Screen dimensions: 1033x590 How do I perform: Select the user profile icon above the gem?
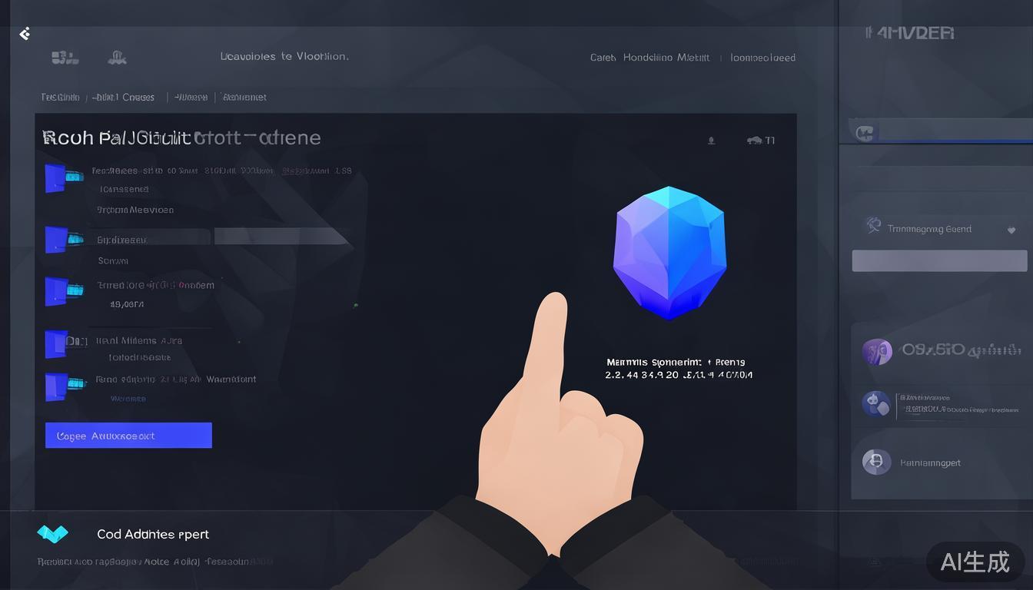click(711, 141)
